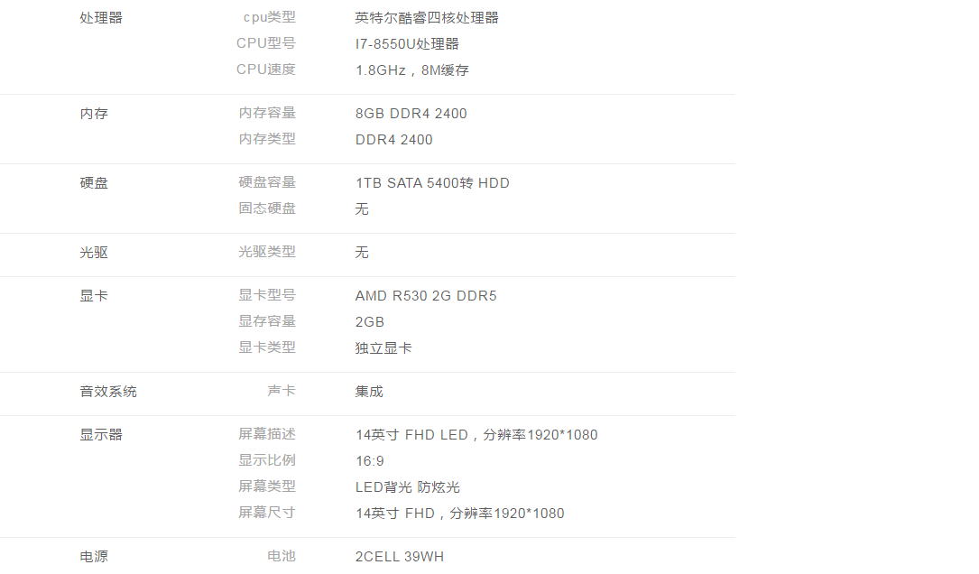The height and width of the screenshot is (574, 979).
Task: Click the CPU速度 label
Action: [x=266, y=69]
